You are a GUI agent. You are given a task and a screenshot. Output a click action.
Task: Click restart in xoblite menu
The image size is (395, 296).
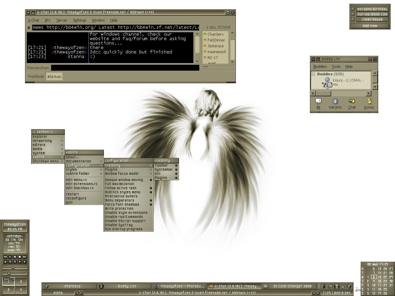coord(84,194)
